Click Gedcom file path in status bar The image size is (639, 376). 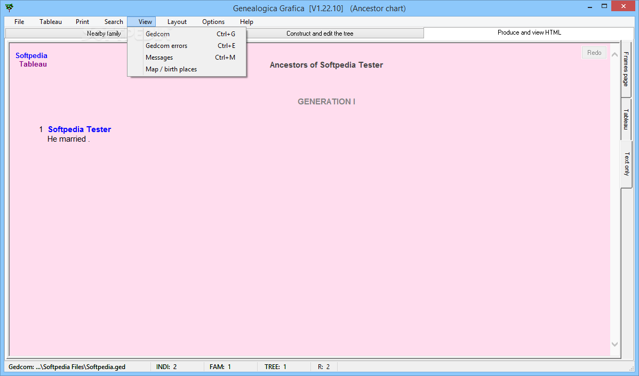pos(67,366)
